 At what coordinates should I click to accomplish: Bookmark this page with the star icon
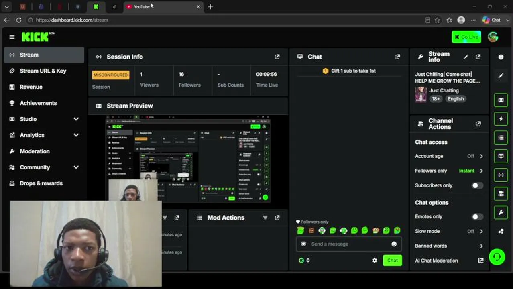click(438, 20)
